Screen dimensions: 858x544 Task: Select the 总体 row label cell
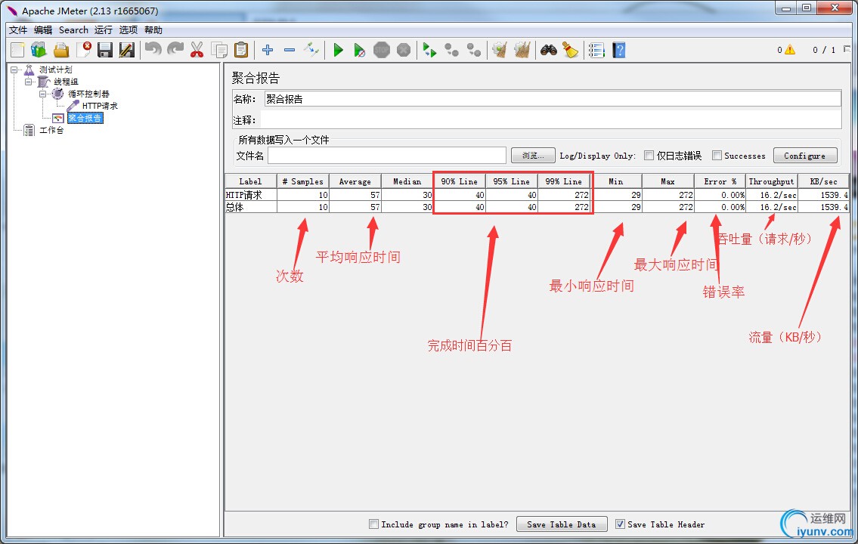click(x=251, y=207)
